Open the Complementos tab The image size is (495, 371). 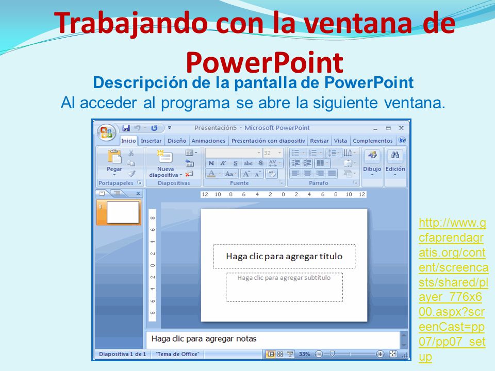[372, 141]
